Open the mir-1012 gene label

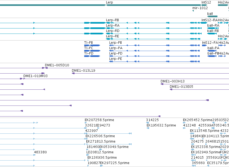point(200,8)
